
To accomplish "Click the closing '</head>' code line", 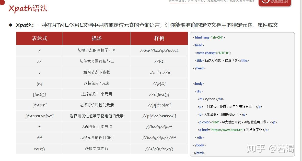I will (199, 68).
